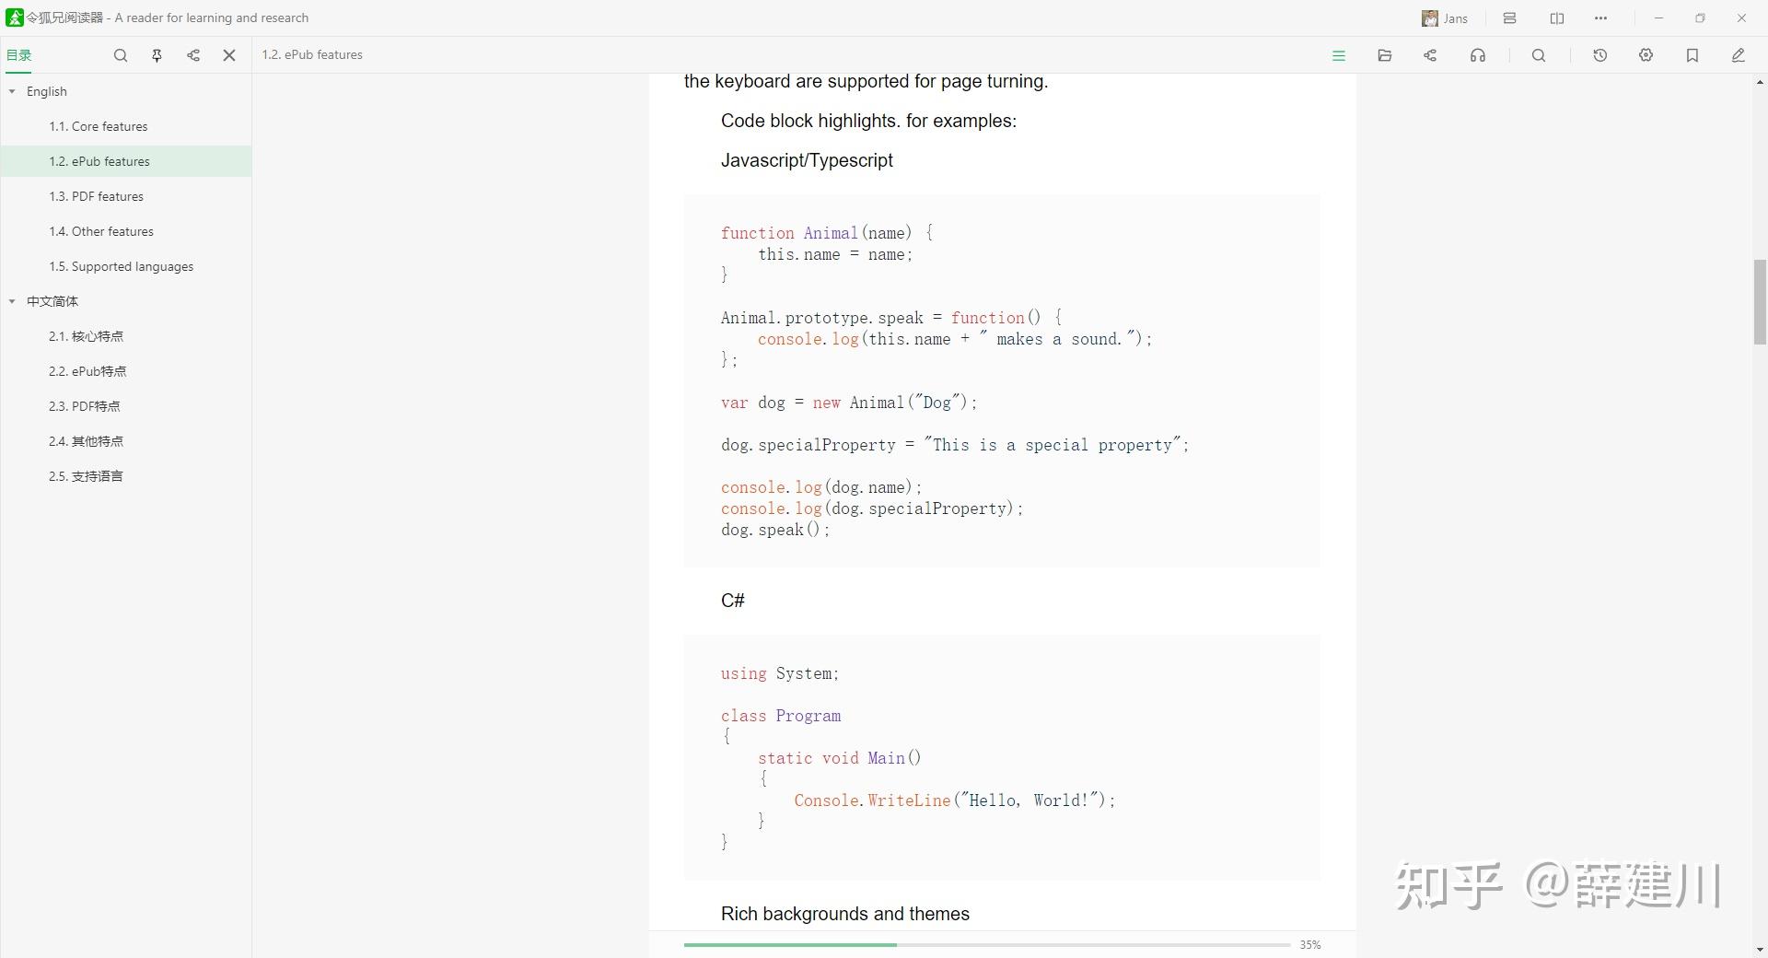Select the 目录 tab
The height and width of the screenshot is (958, 1768).
coord(19,55)
